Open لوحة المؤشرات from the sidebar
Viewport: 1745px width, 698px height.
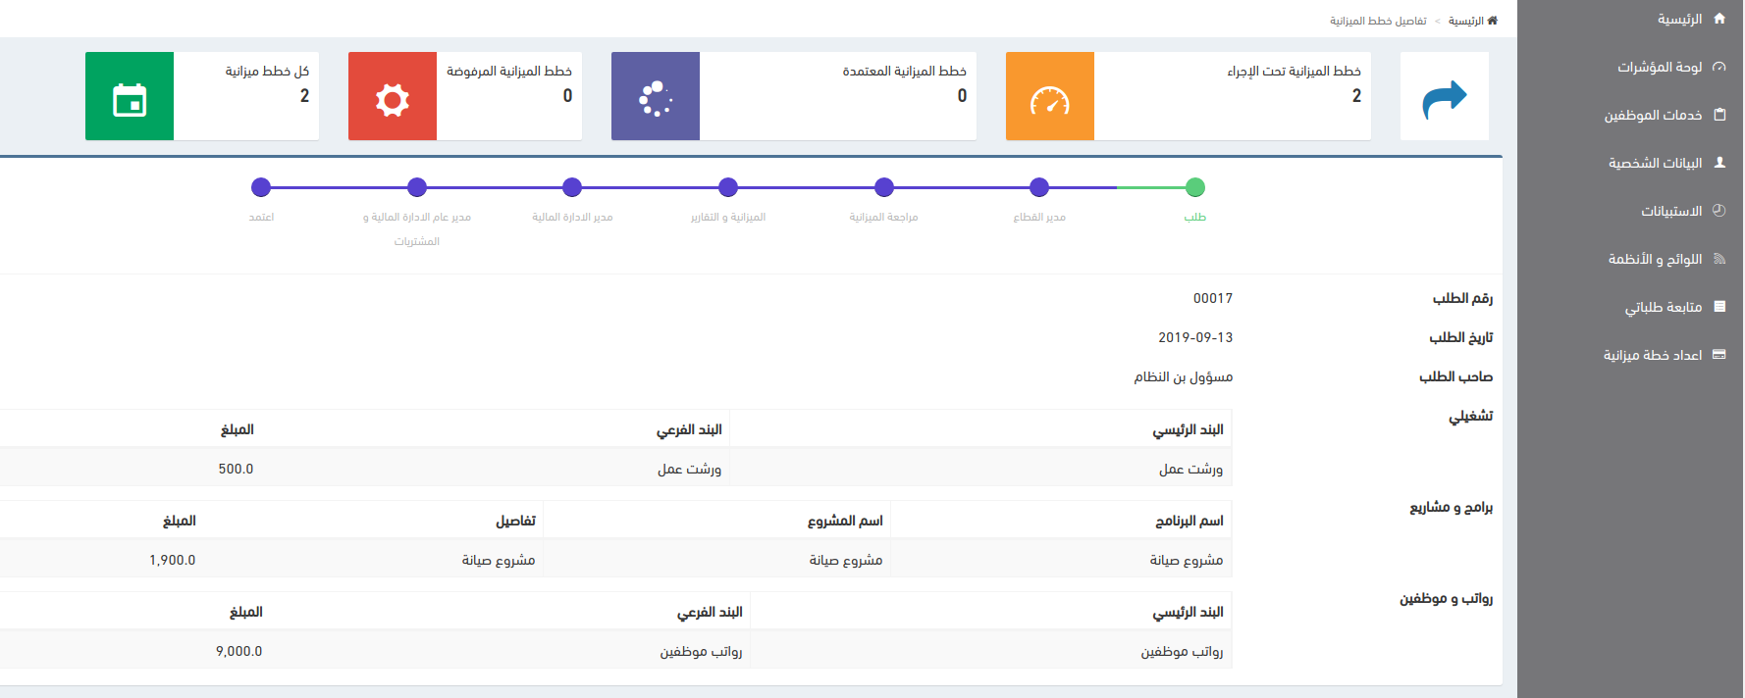click(x=1660, y=67)
